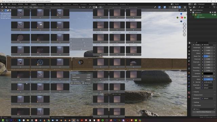Open the Modifiers wrench properties tab
Viewport: 217px width, 122px height.
click(x=189, y=76)
